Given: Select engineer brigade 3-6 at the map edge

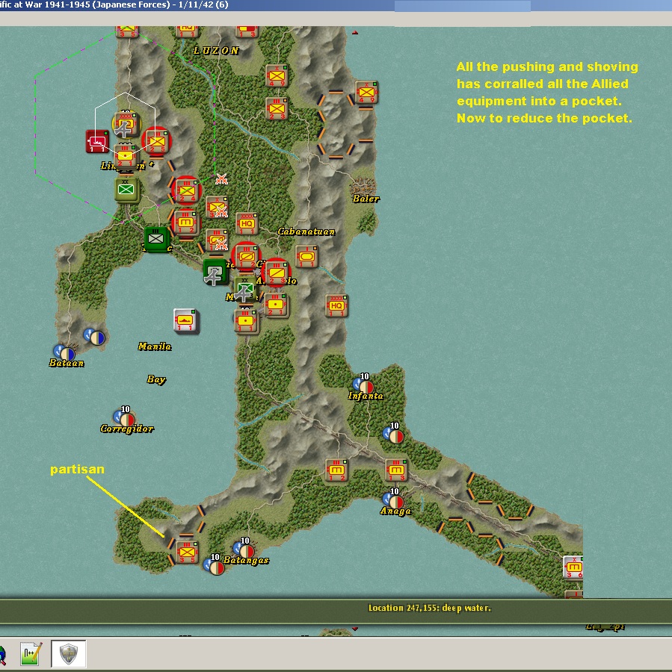Looking at the screenshot, I should (573, 567).
